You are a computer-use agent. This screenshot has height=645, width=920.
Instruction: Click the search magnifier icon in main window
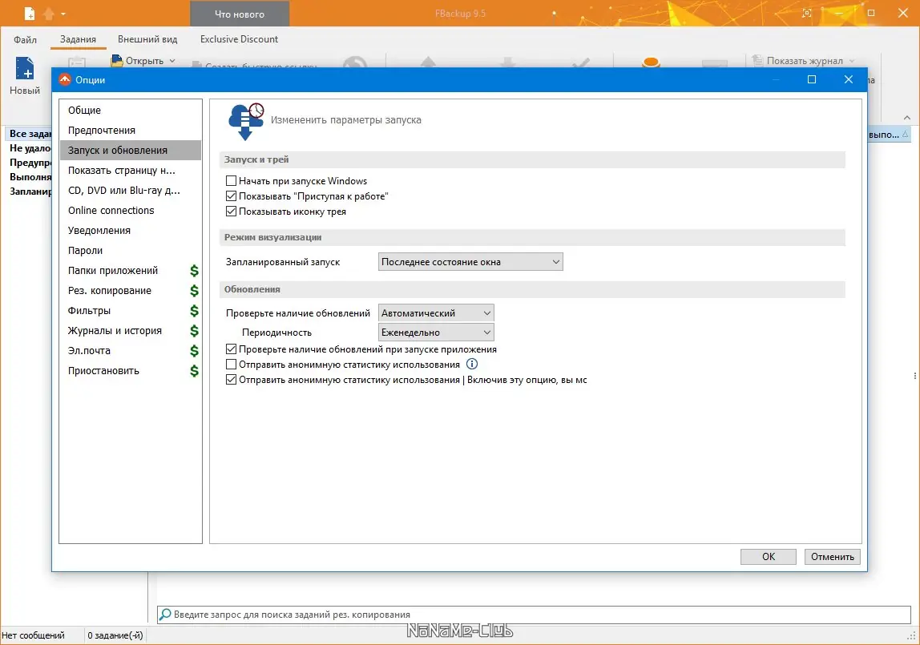(165, 614)
